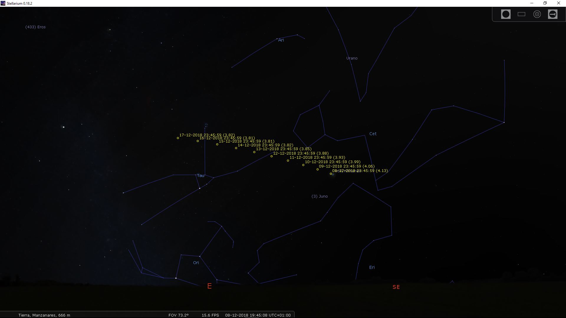Click ephemeris marker for 12-12-2018 (3.88)
This screenshot has width=566, height=318.
(x=272, y=156)
